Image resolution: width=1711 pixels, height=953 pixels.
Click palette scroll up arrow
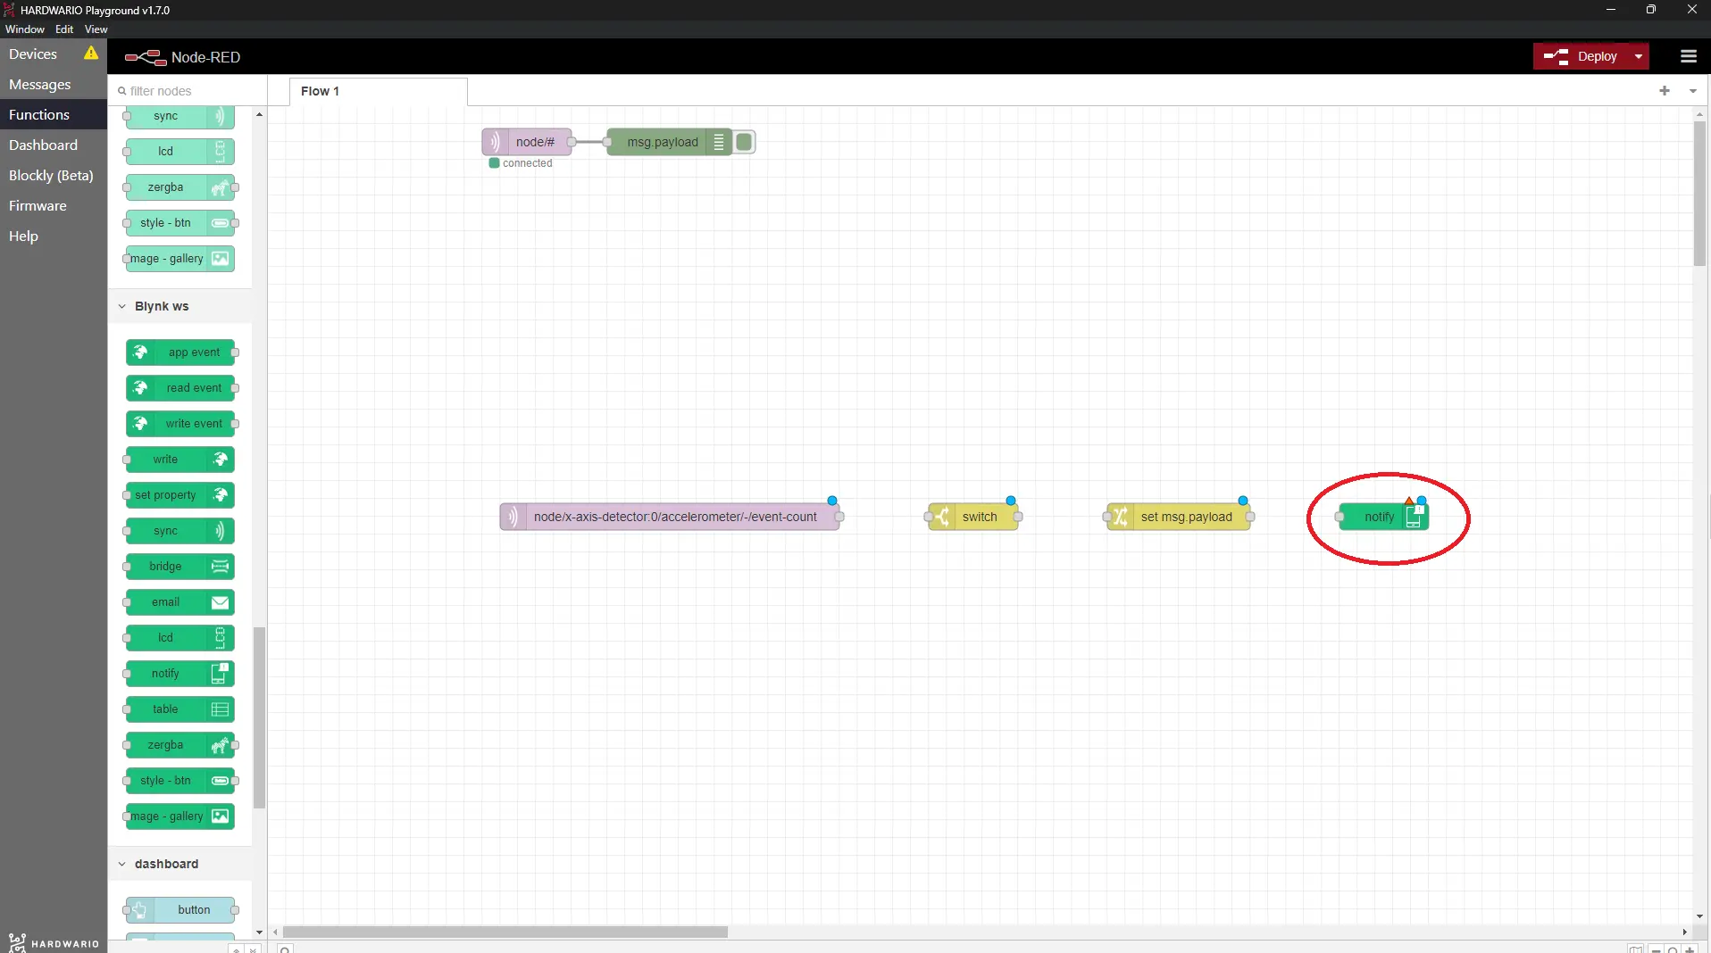coord(259,114)
